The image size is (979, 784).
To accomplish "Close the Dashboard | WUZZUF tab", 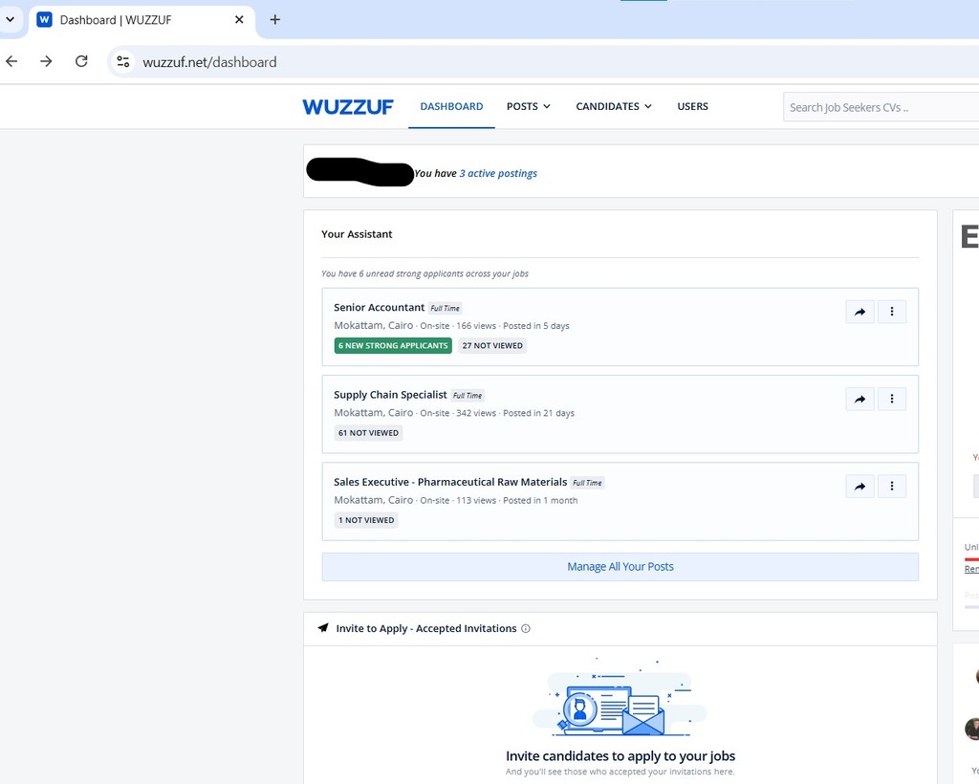I will pyautogui.click(x=239, y=19).
